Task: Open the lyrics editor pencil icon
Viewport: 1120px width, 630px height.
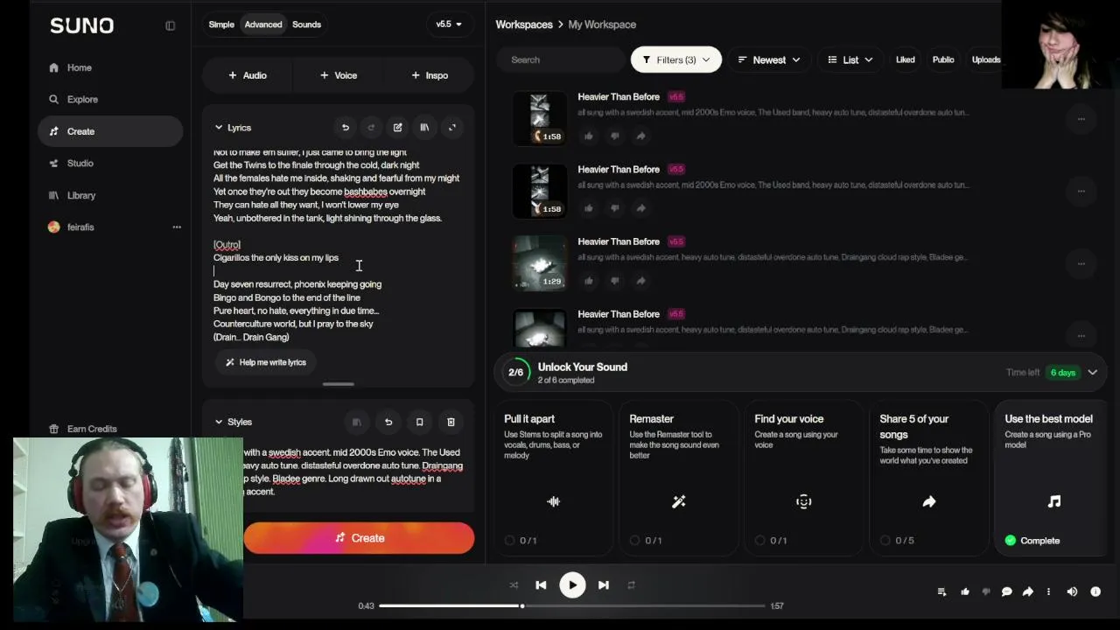Action: click(x=398, y=128)
